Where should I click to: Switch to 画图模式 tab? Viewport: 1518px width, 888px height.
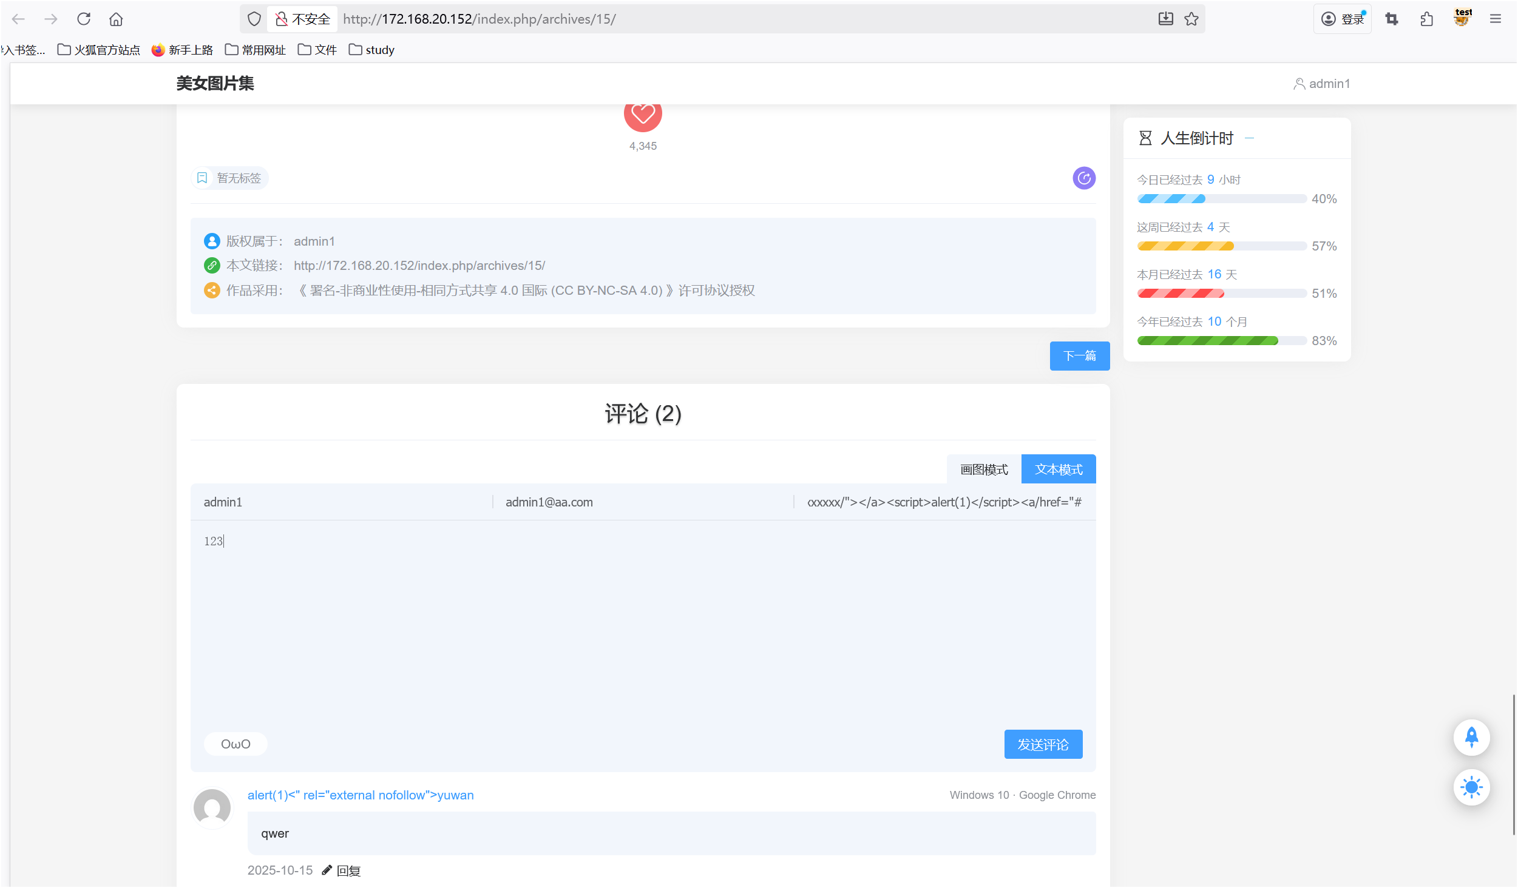[984, 469]
